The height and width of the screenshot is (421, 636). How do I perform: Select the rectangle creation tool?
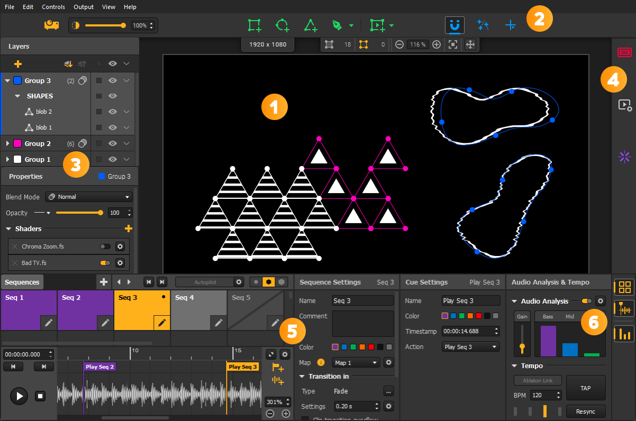254,25
